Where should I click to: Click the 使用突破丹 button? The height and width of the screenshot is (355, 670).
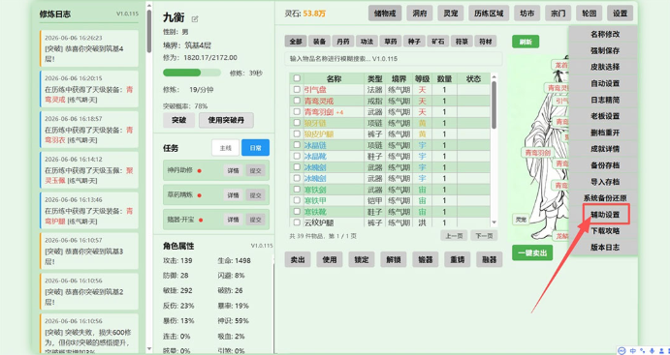click(226, 120)
